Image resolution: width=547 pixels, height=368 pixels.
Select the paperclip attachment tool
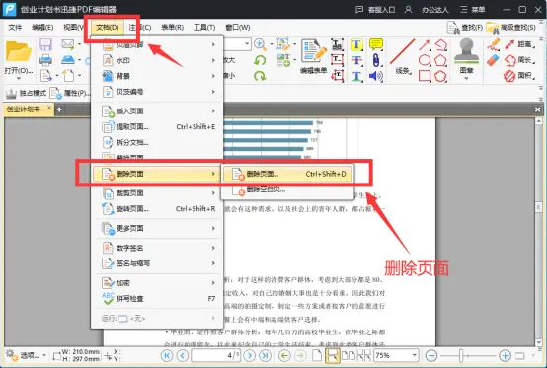coord(376,60)
